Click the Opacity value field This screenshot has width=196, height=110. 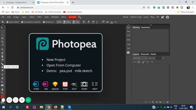159,58
